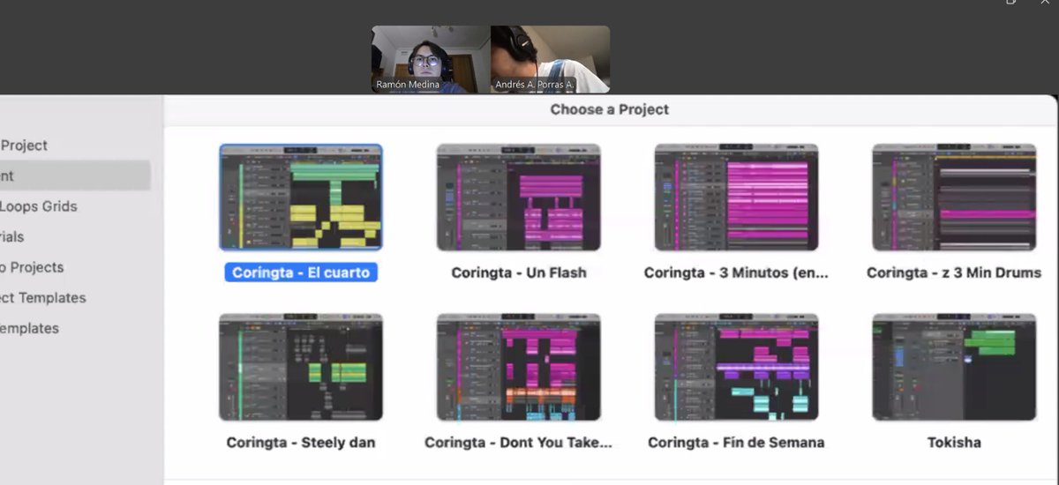Screen dimensions: 1059x485
Task: Click the 'Coringta - El cuarto' highlighted name label
Action: (301, 272)
